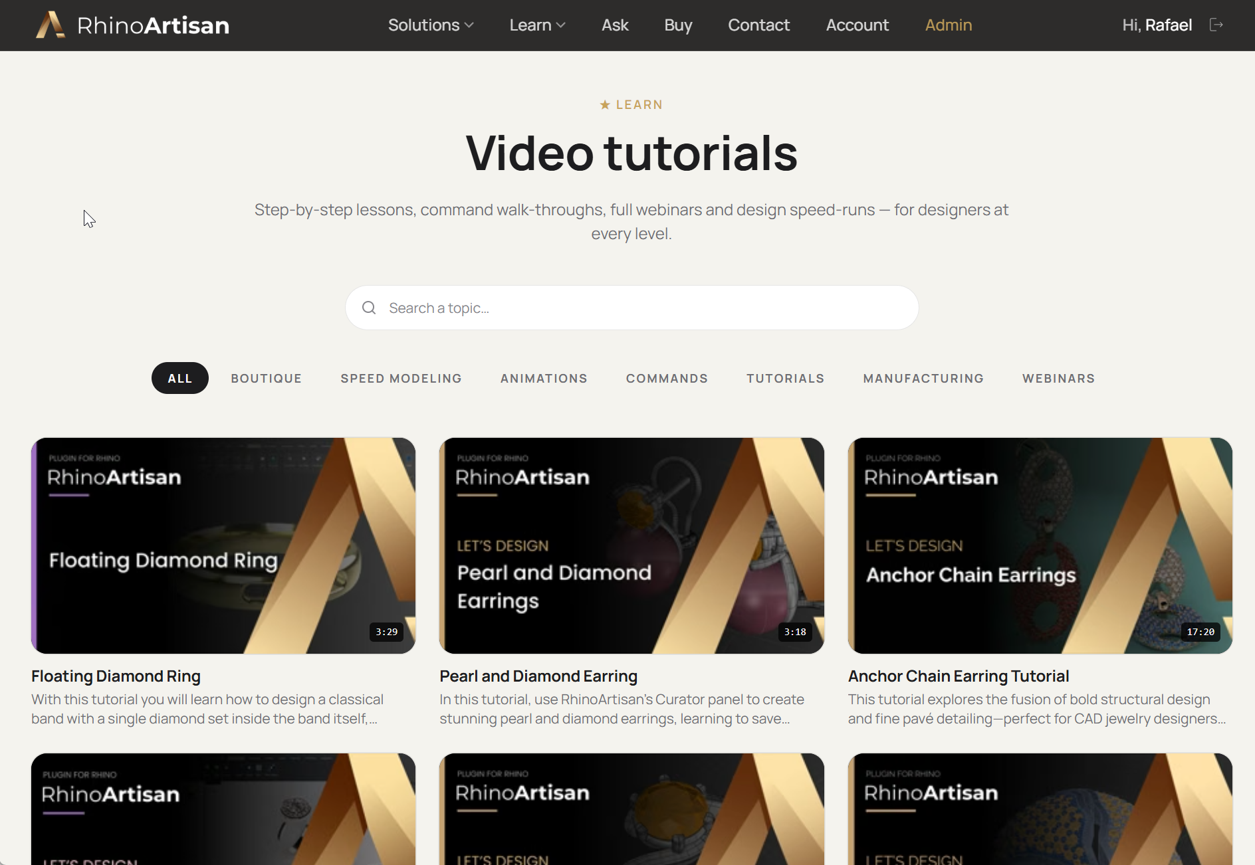Viewport: 1255px width, 865px height.
Task: Open the second-row middle thumbnail with yellow gemstone
Action: click(x=631, y=809)
